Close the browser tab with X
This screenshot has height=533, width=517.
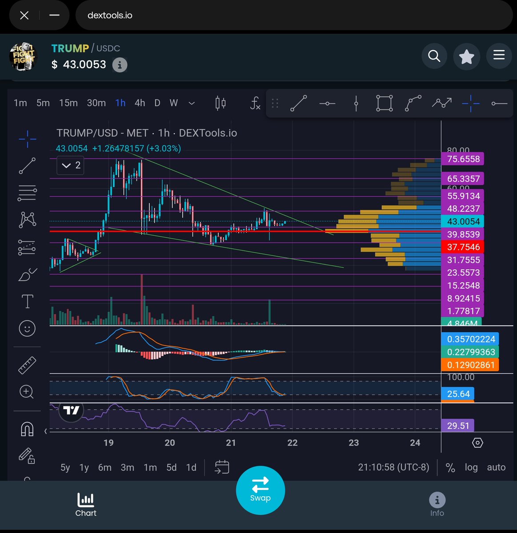click(x=24, y=15)
